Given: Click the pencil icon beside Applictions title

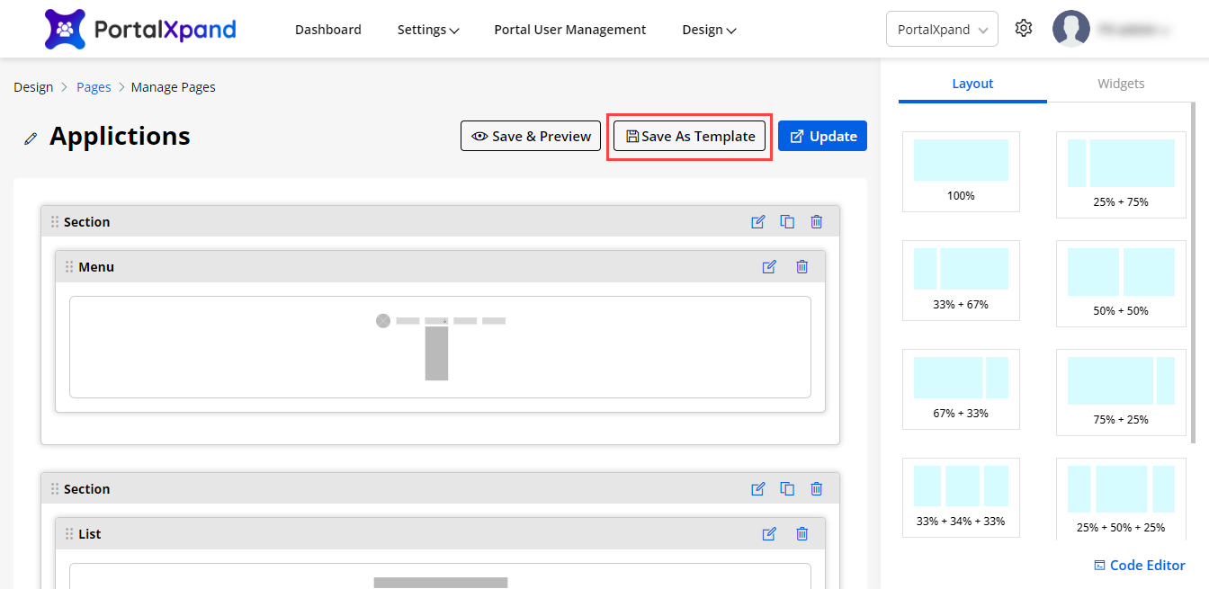Looking at the screenshot, I should pyautogui.click(x=31, y=138).
